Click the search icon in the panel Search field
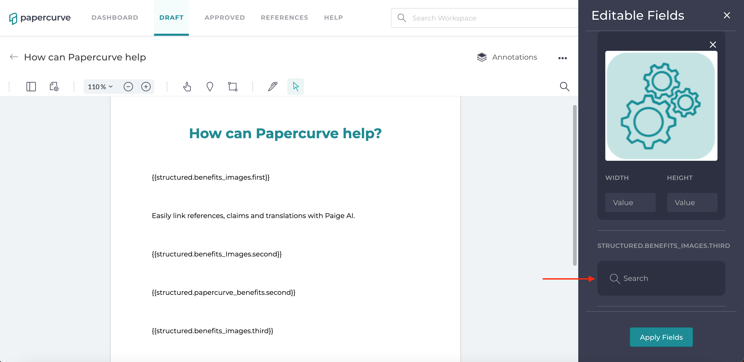 click(x=615, y=279)
